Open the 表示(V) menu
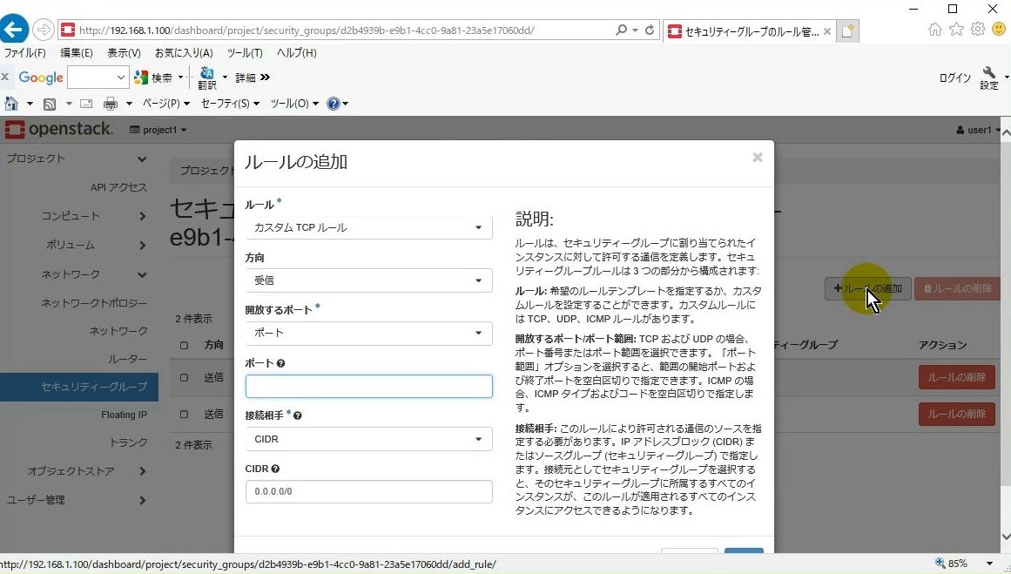 (x=124, y=53)
